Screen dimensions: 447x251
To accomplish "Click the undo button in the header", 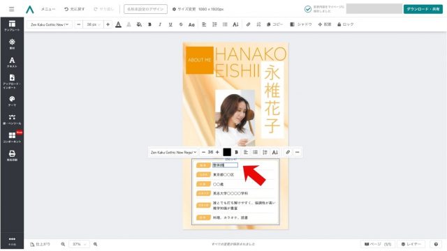I will 75,9.
